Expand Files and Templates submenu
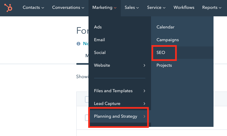The width and height of the screenshot is (227, 136). pos(119,91)
